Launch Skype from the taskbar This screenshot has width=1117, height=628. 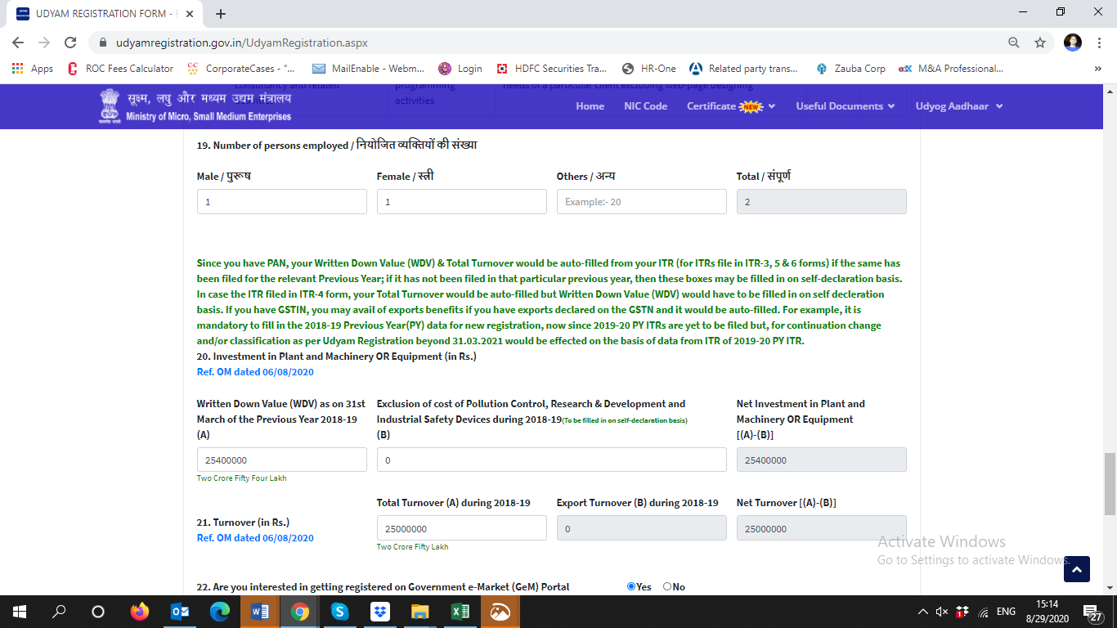coord(340,612)
